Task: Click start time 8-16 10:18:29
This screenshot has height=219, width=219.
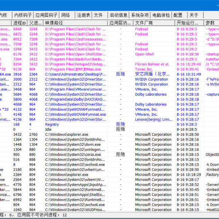Action: click(189, 175)
